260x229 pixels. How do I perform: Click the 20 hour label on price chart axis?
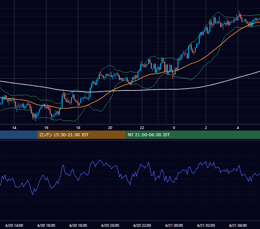pyautogui.click(x=110, y=128)
